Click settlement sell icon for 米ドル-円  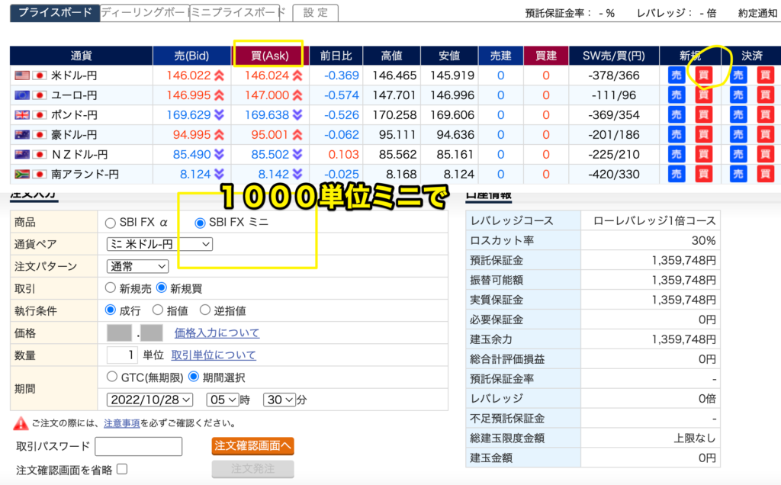point(738,75)
